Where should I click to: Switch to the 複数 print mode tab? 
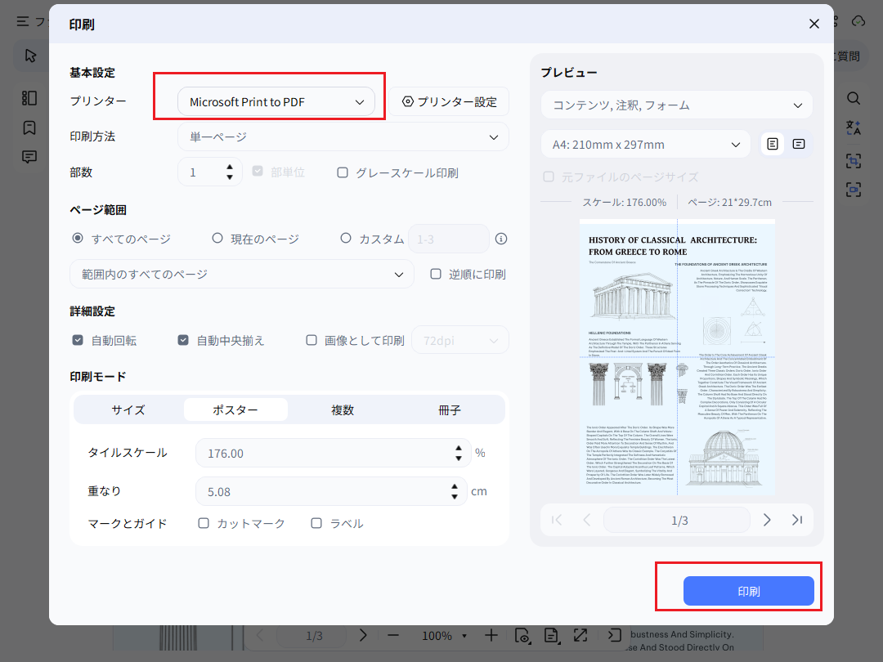click(x=343, y=409)
